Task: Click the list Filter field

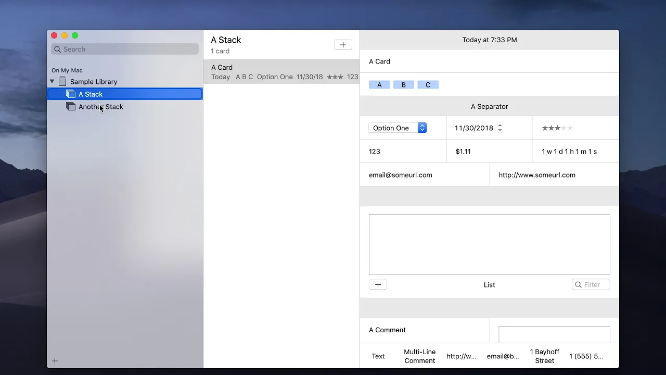Action: coord(591,284)
